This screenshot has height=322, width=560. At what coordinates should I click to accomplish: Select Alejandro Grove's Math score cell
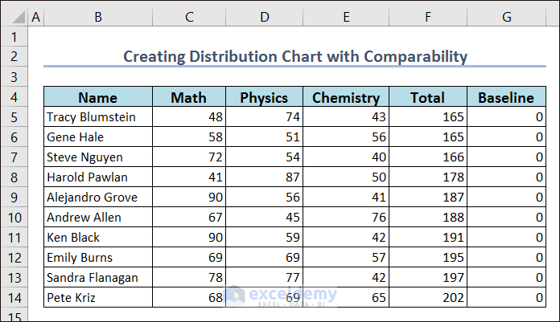click(188, 198)
